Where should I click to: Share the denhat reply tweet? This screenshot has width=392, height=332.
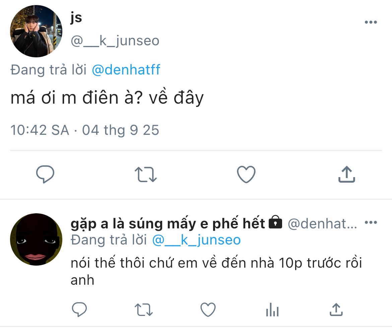tap(336, 309)
